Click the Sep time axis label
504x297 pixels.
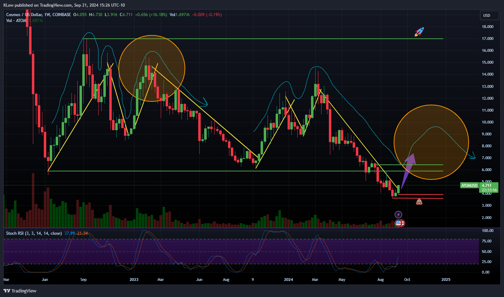pyautogui.click(x=83, y=280)
